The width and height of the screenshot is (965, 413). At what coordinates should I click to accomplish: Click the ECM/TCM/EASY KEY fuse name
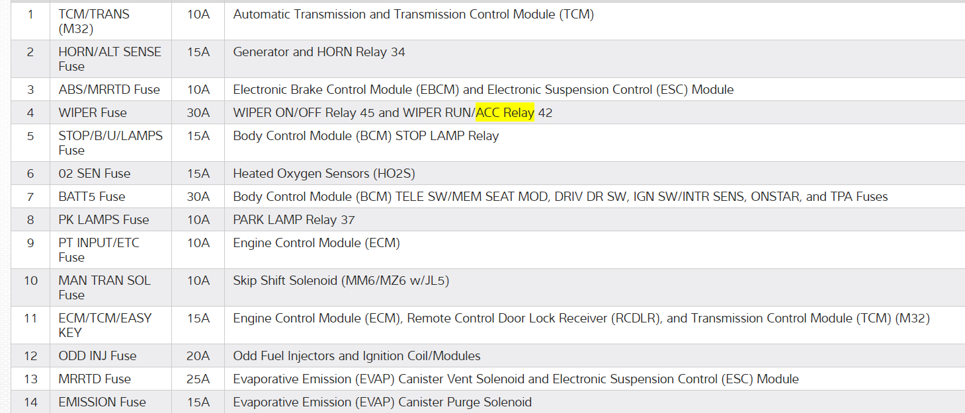(x=105, y=325)
